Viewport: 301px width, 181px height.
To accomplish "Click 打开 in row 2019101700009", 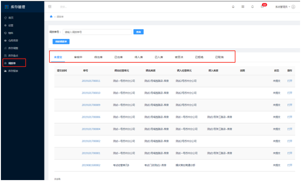I will tap(289, 105).
